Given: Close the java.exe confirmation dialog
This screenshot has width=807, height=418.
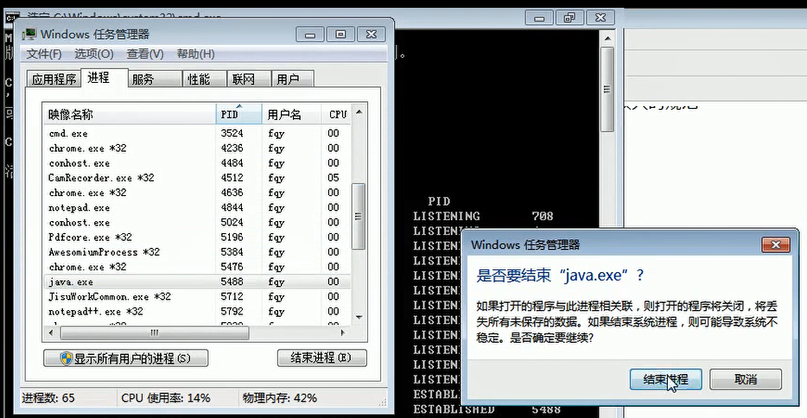Looking at the screenshot, I should tap(776, 244).
